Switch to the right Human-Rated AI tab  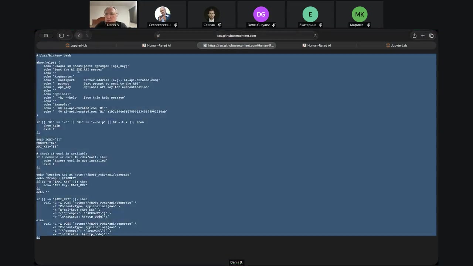tap(317, 45)
